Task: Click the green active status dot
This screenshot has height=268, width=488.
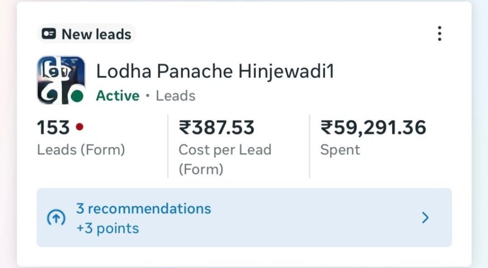Action: pyautogui.click(x=76, y=96)
